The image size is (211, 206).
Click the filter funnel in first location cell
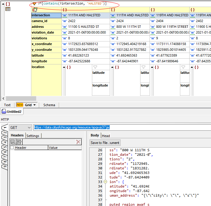pos(95,67)
